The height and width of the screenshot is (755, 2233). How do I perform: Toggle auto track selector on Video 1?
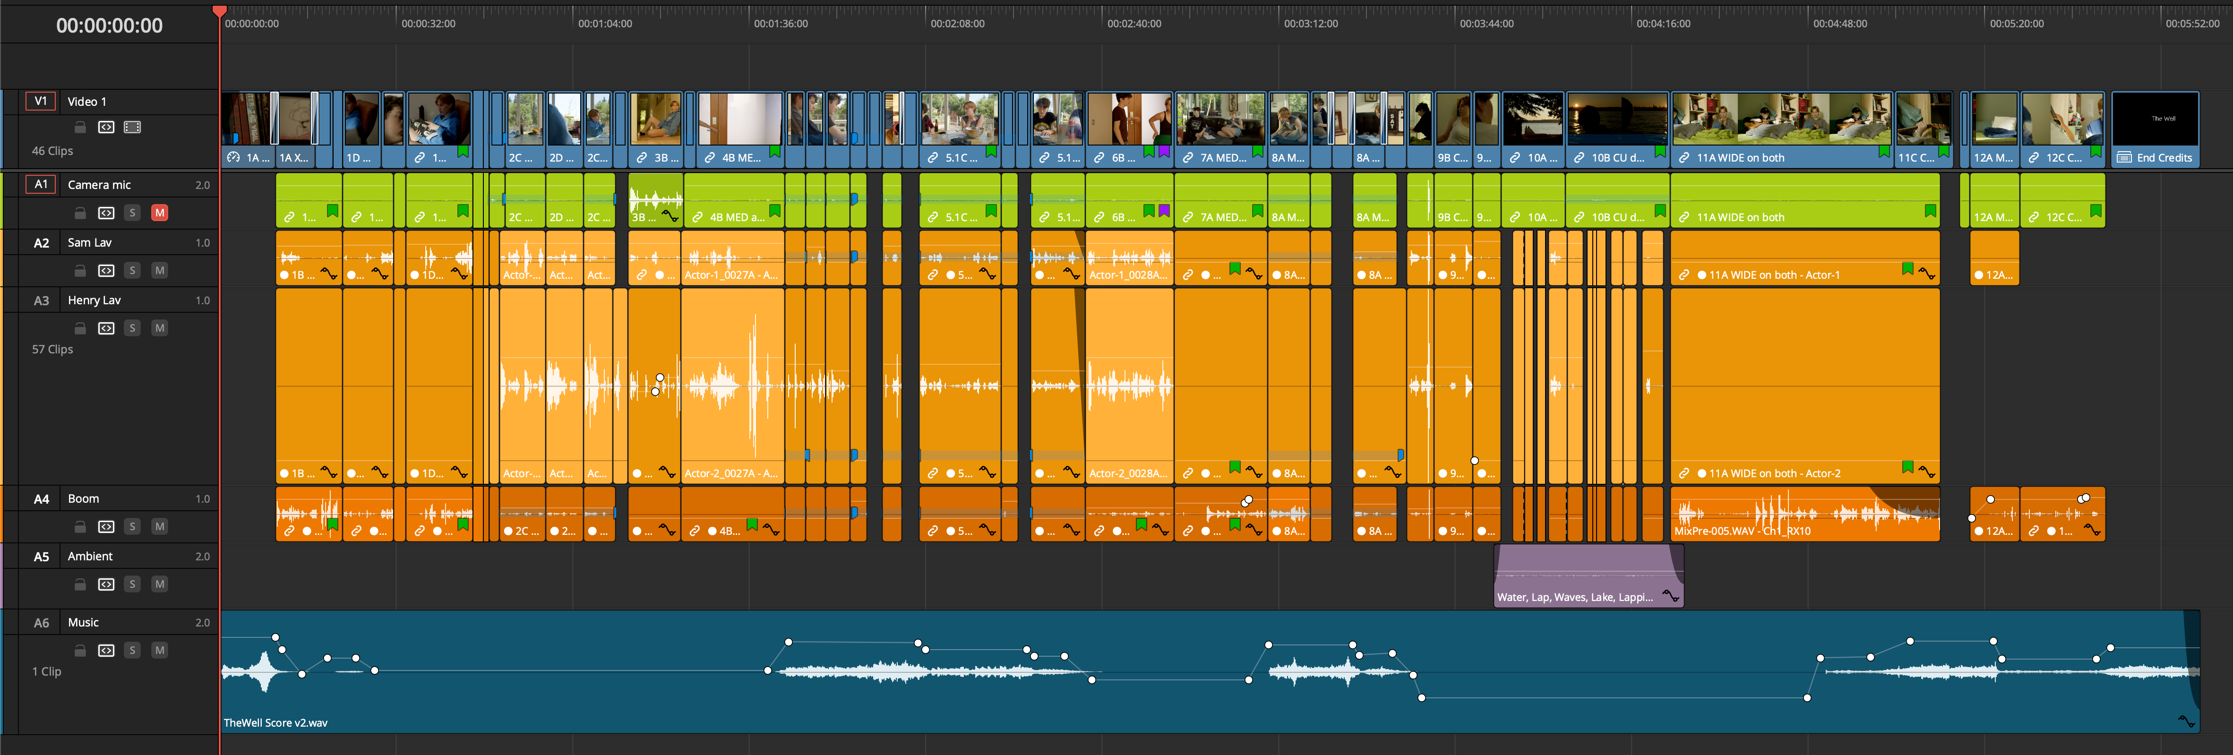[106, 128]
